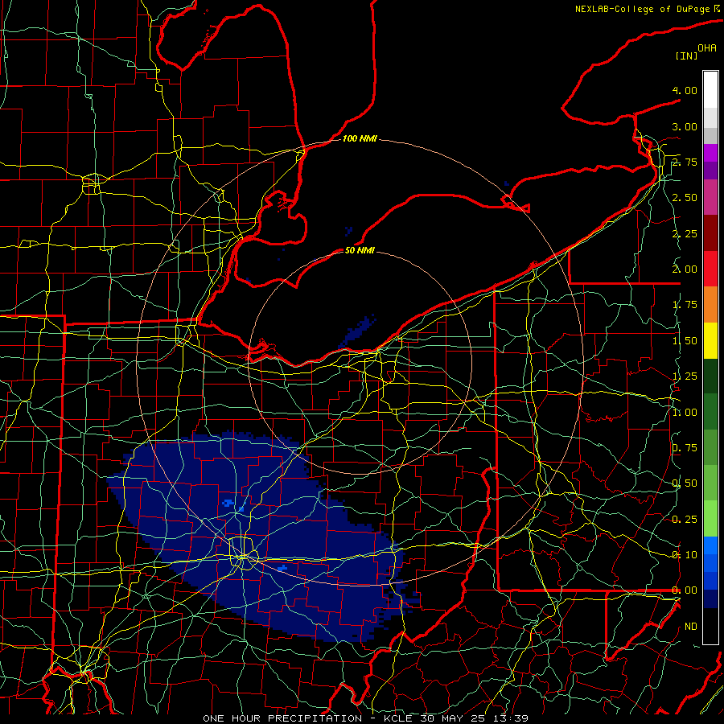
Task: Pick the black ND swatch at legend bottom
Action: point(710,626)
